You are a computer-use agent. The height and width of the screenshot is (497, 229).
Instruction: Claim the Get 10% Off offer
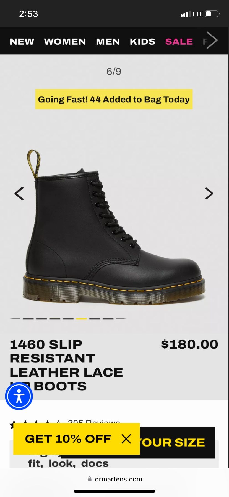click(x=68, y=439)
